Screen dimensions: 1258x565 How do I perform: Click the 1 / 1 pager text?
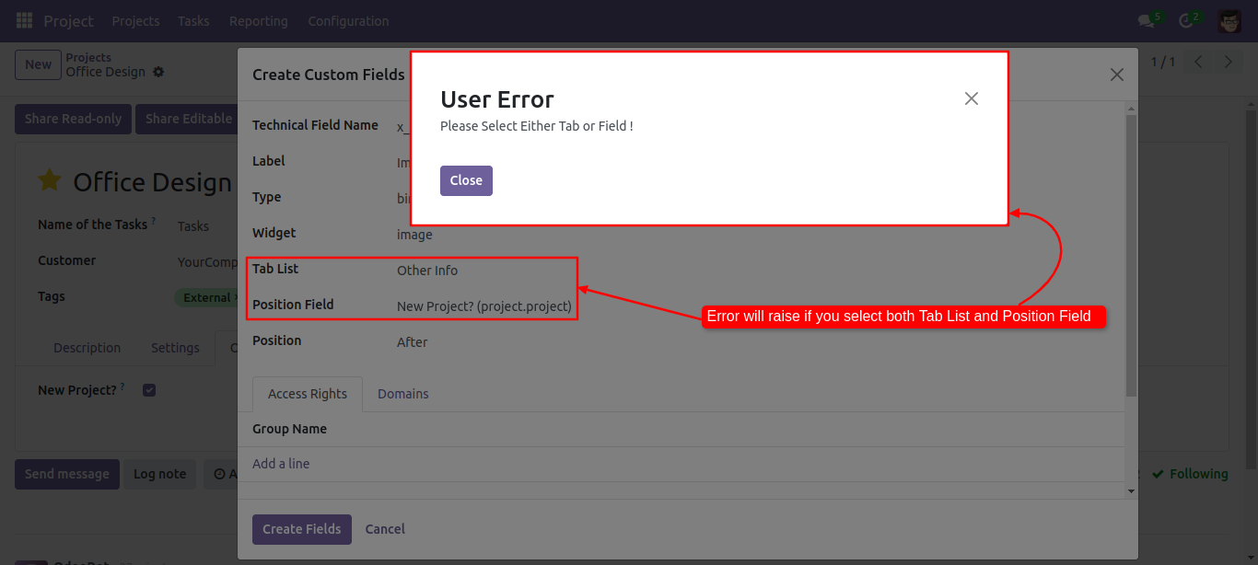1163,62
